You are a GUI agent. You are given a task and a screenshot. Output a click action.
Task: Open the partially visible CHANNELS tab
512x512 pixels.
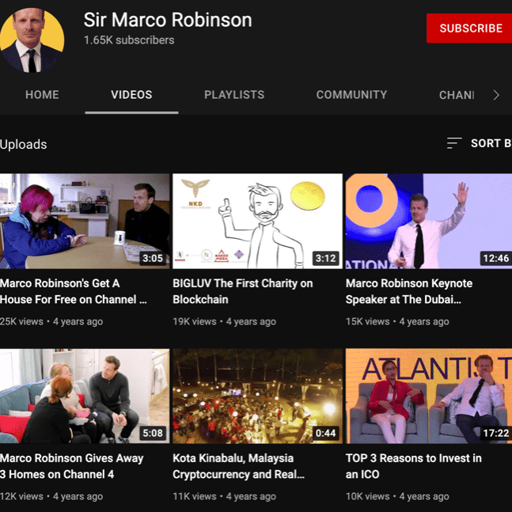pos(457,95)
